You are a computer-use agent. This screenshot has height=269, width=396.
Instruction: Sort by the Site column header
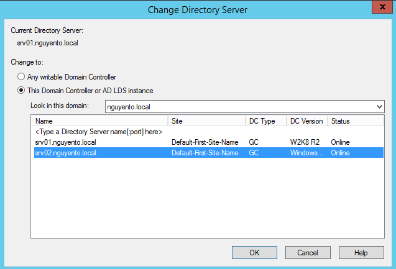coord(206,121)
